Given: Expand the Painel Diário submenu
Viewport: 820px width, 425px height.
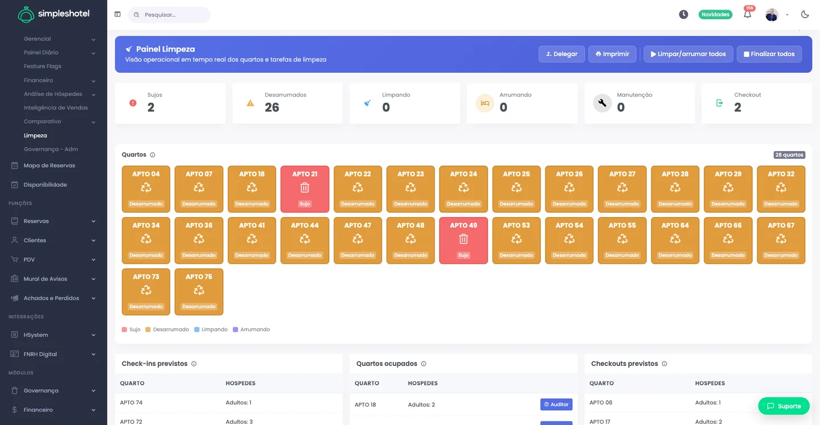Looking at the screenshot, I should [59, 53].
